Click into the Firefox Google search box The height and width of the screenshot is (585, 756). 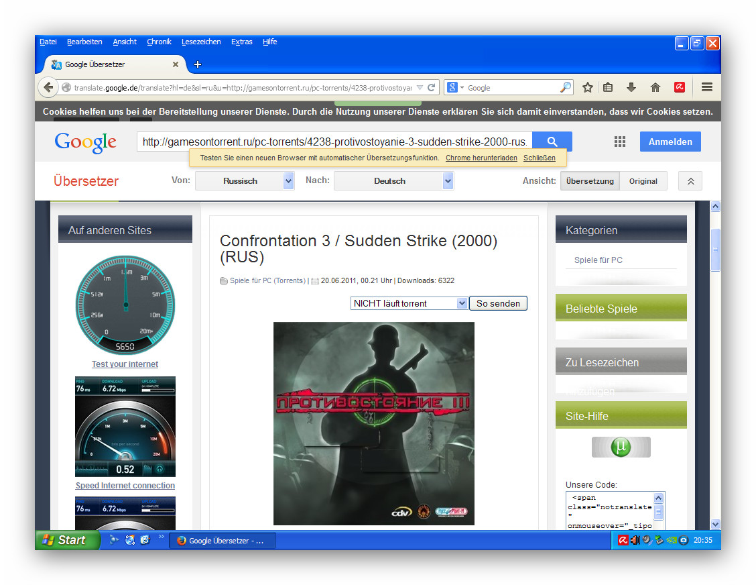click(512, 88)
